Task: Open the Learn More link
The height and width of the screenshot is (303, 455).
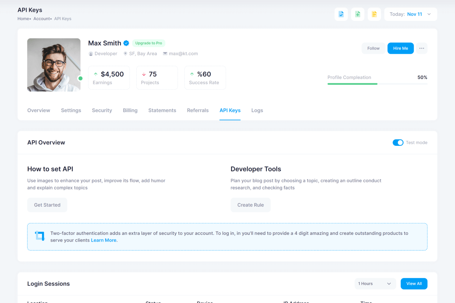Action: [x=104, y=240]
